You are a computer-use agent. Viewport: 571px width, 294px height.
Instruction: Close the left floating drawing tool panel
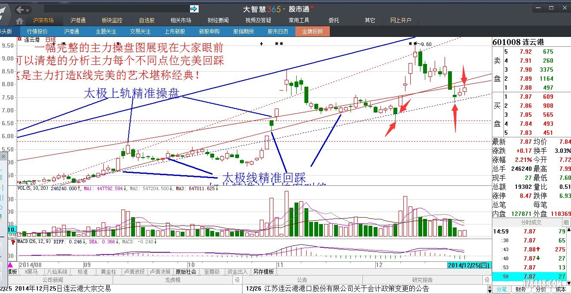[4, 156]
